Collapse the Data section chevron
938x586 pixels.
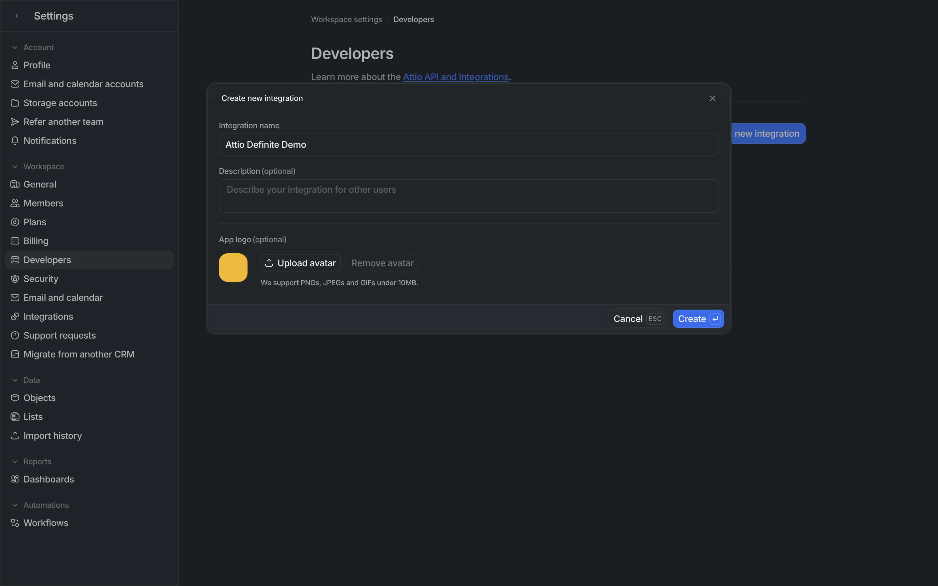[x=15, y=380]
